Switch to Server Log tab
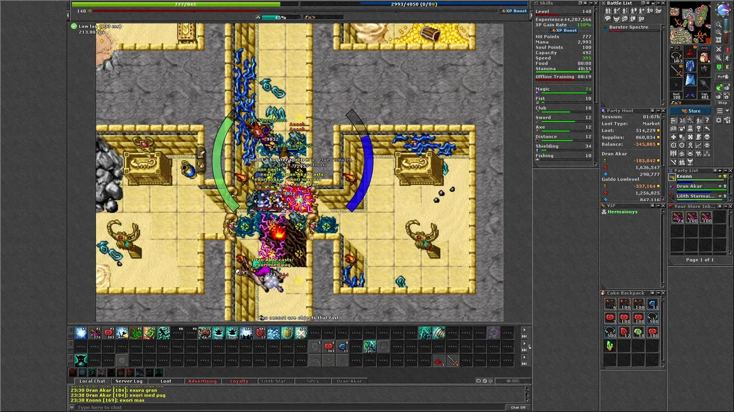Image resolution: width=734 pixels, height=412 pixels. point(129,381)
